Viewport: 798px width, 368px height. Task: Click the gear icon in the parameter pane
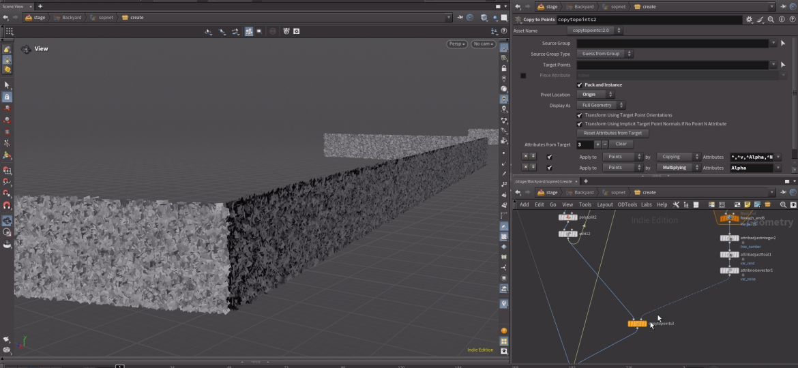pyautogui.click(x=750, y=20)
